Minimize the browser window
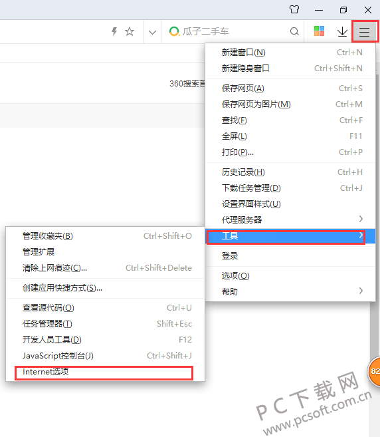Viewport: 380px width, 437px height. point(319,10)
